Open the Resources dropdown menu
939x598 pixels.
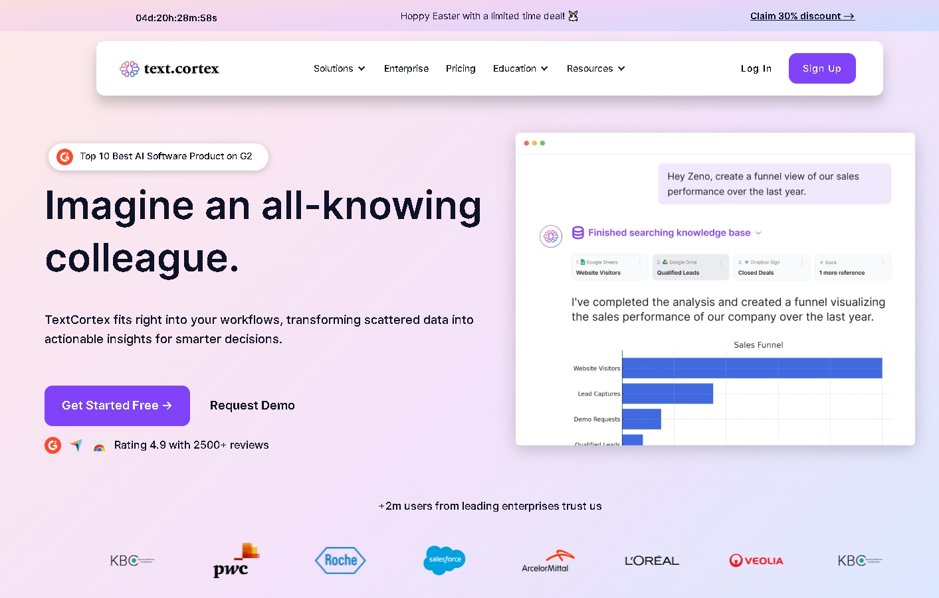pyautogui.click(x=595, y=68)
